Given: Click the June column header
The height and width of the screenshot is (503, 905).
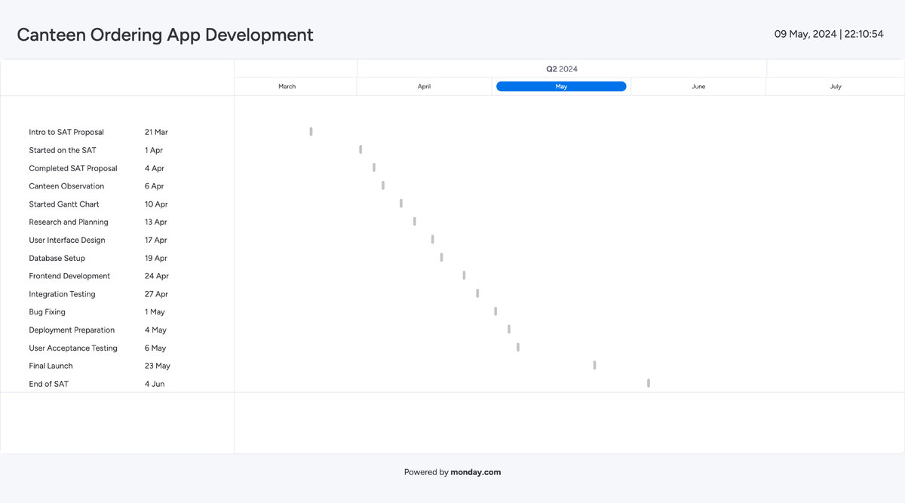Looking at the screenshot, I should (698, 86).
